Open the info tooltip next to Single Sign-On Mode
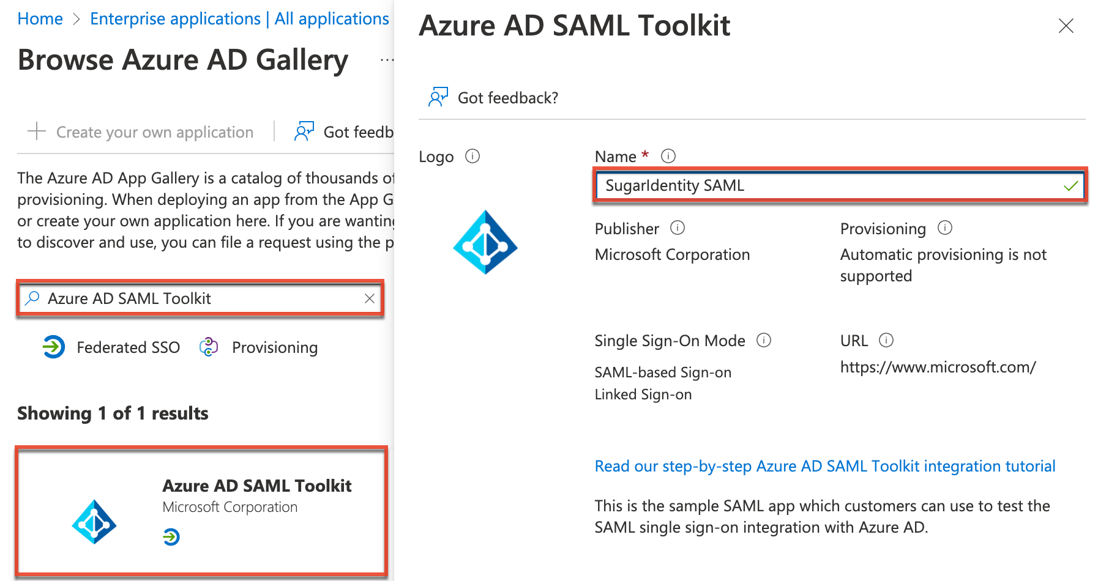This screenshot has height=581, width=1098. [764, 341]
